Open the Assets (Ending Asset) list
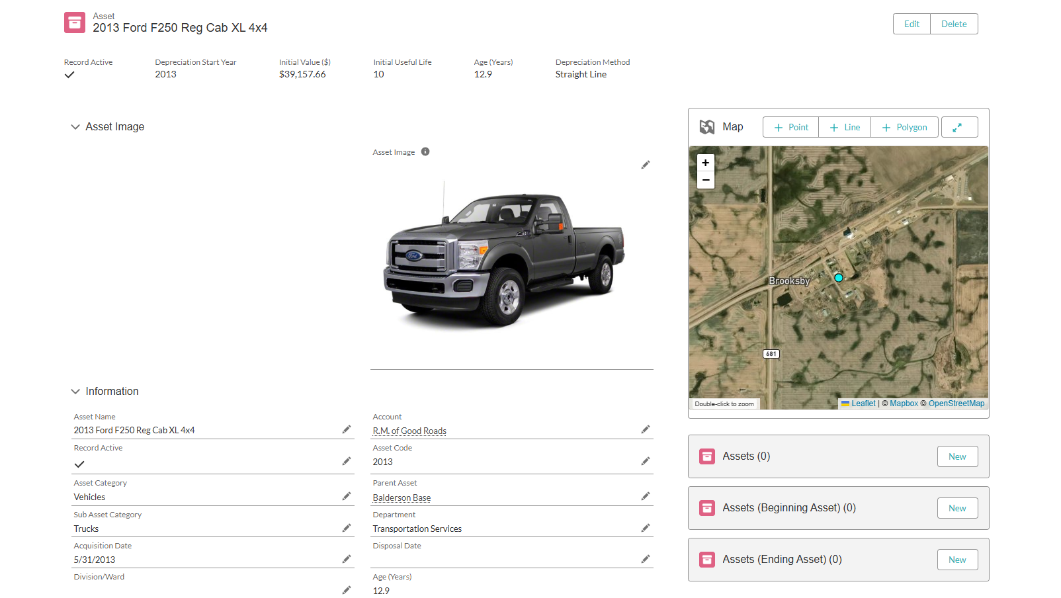 [782, 560]
